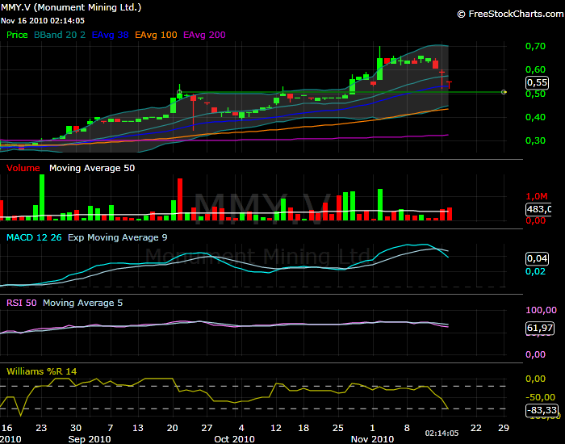565x444 pixels.
Task: Click the RSI 0,00 axis value
Action: point(535,354)
